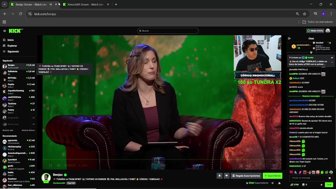Open ZapatitoGaming channel in sidebar
336x189 pixels.
(18, 92)
